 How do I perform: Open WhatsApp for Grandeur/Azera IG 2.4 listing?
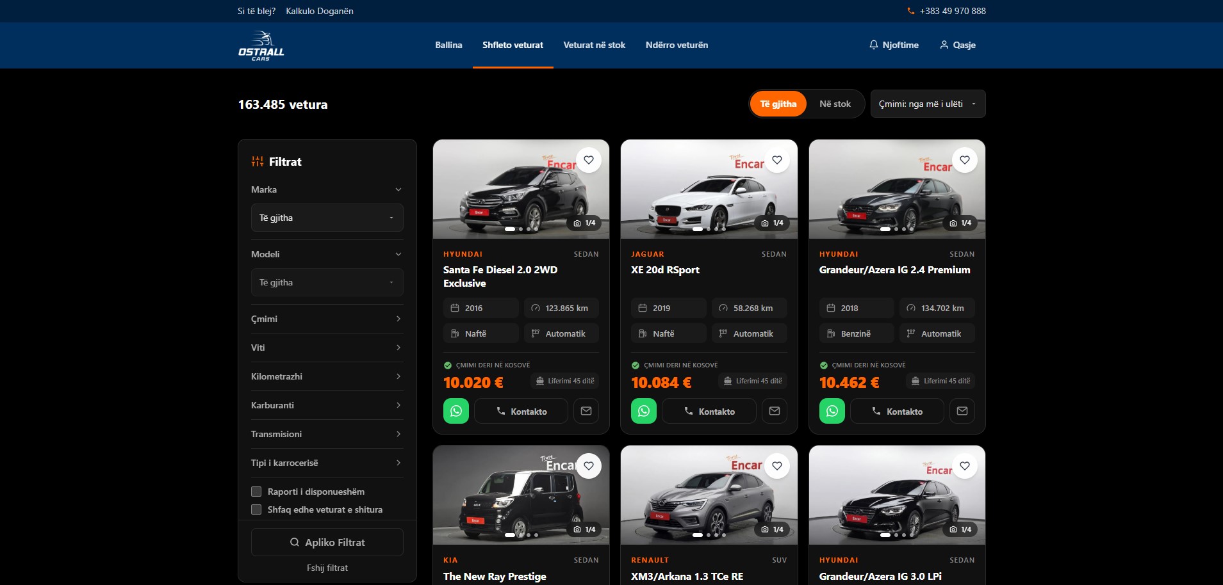click(832, 411)
